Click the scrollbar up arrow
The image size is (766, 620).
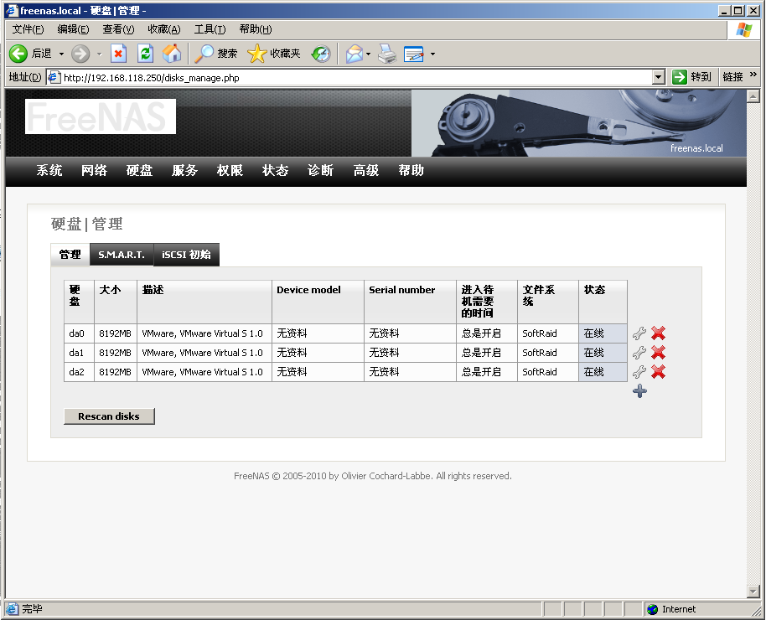click(753, 96)
